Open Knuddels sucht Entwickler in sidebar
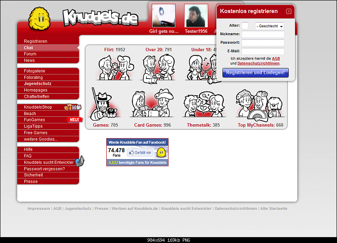Viewport: 337px width, 243px height. pyautogui.click(x=48, y=162)
